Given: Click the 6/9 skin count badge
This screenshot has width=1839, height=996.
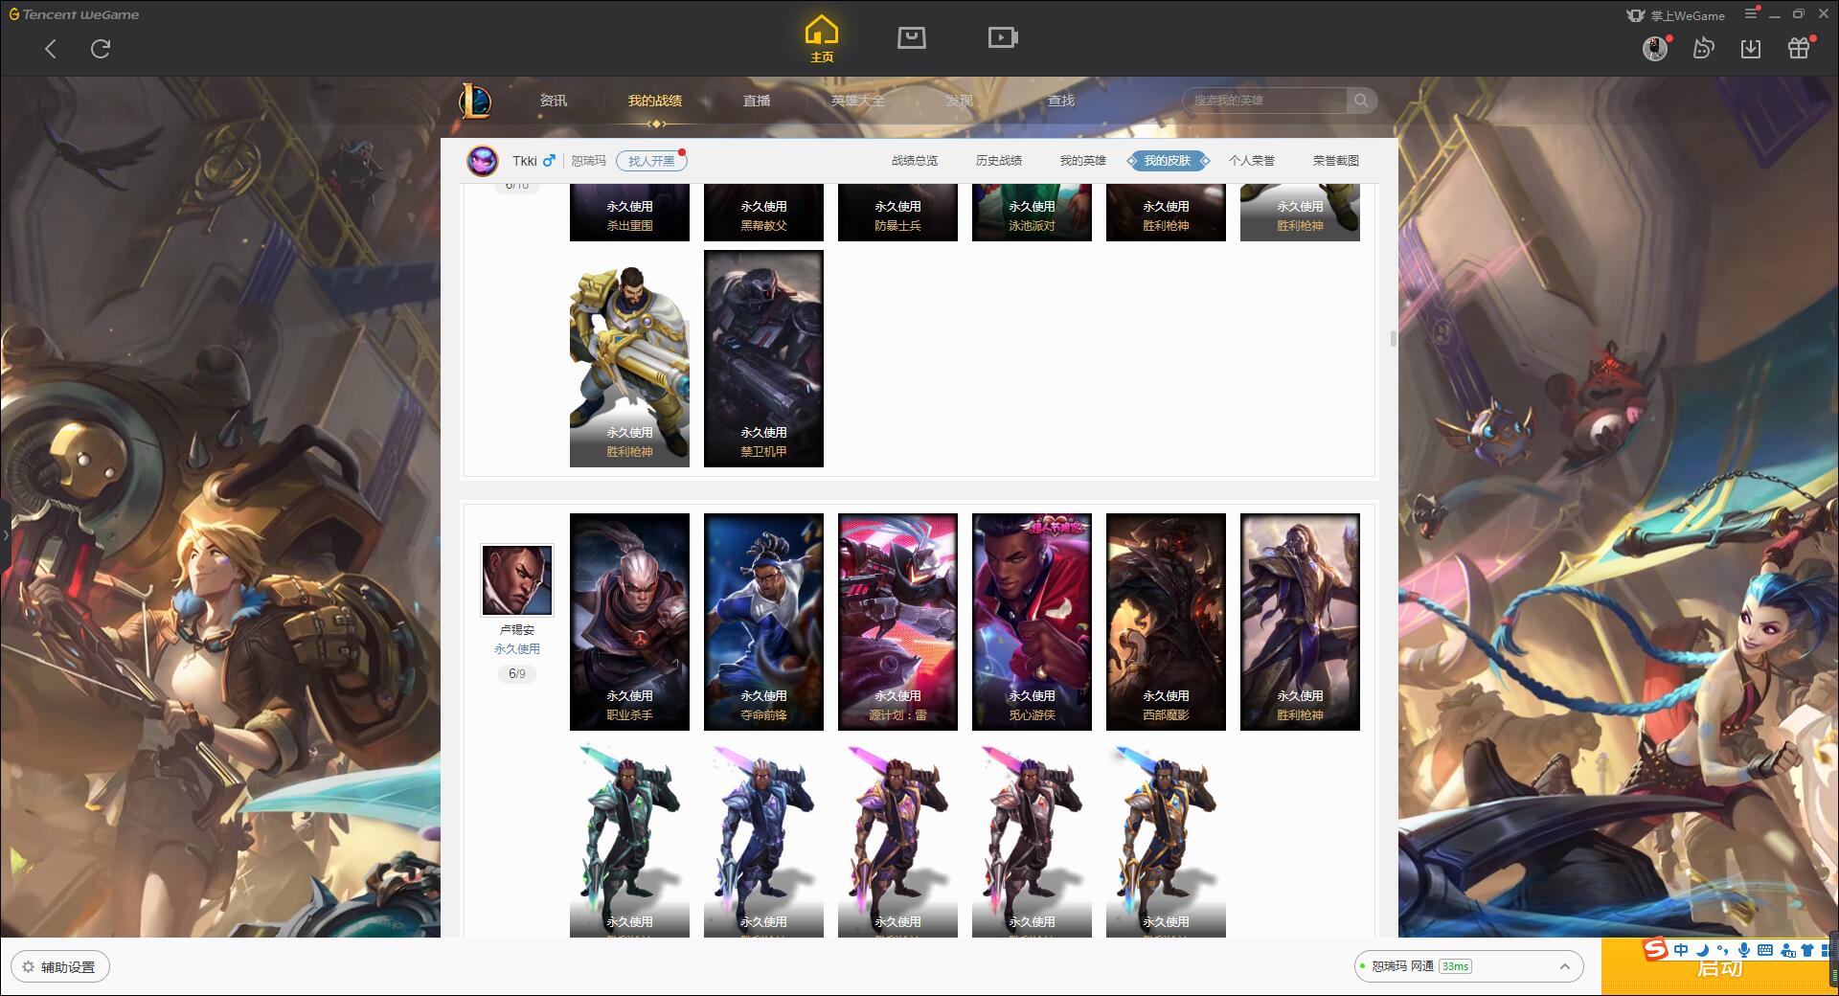Looking at the screenshot, I should (x=517, y=674).
